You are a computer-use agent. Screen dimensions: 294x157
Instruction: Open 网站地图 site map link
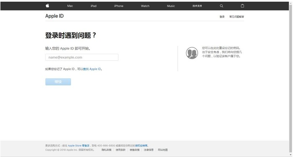point(163,150)
